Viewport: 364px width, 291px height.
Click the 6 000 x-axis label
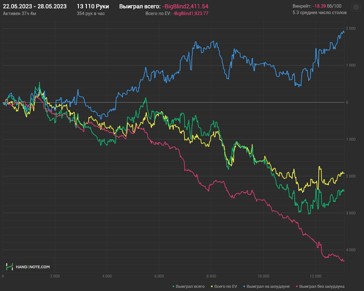point(159,276)
